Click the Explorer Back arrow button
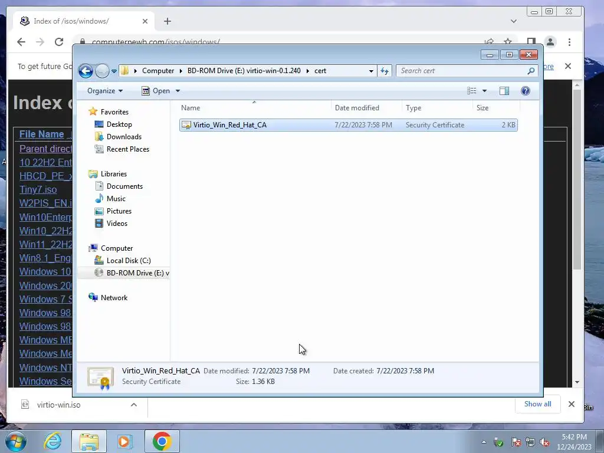This screenshot has height=453, width=604. [x=86, y=71]
